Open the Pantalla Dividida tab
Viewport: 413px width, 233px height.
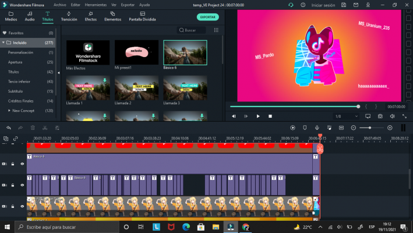142,16
